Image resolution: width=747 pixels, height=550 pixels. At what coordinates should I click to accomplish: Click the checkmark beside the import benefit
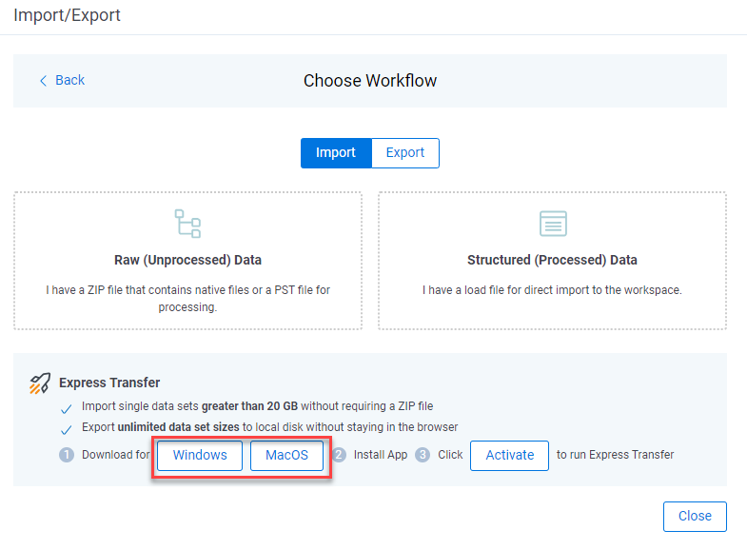(67, 409)
